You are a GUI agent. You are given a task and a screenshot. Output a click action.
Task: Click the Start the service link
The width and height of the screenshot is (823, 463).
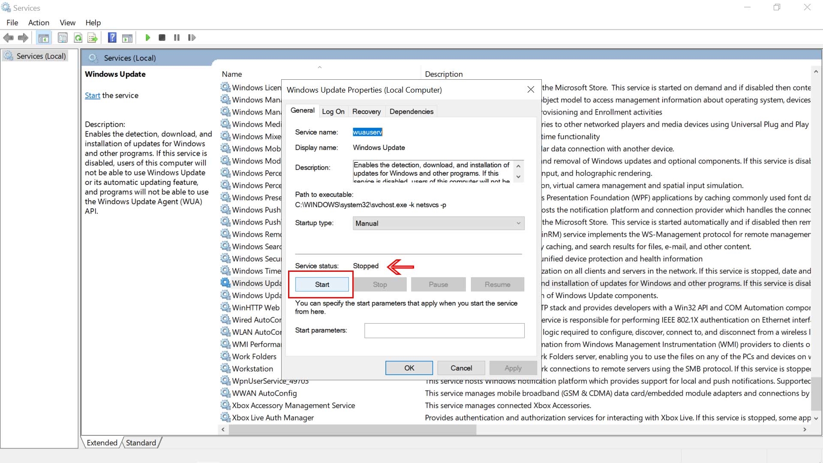[92, 96]
